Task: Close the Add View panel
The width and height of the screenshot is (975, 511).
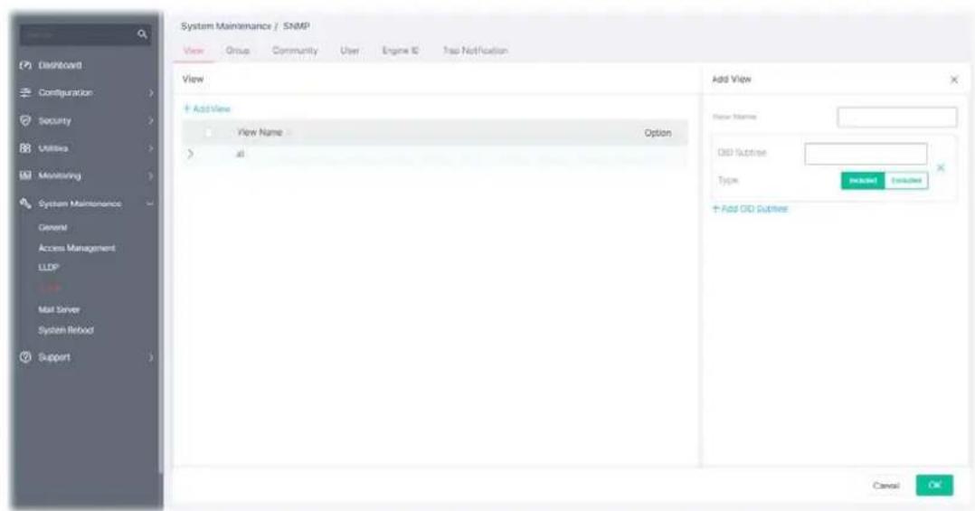Action: click(x=954, y=80)
